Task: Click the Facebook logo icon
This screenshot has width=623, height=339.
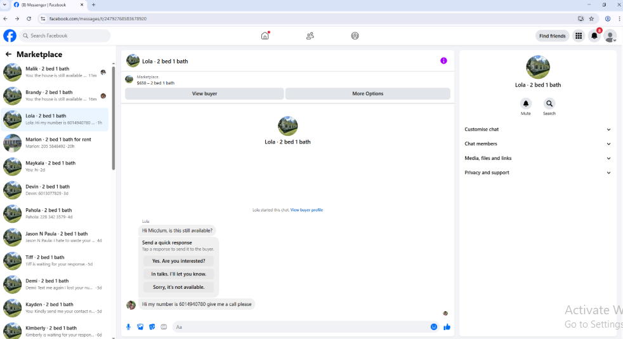Action: (10, 36)
